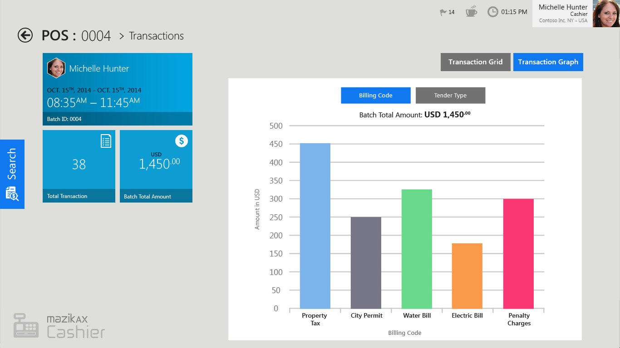Switch to Transaction Grid view
The width and height of the screenshot is (620, 348).
click(475, 62)
